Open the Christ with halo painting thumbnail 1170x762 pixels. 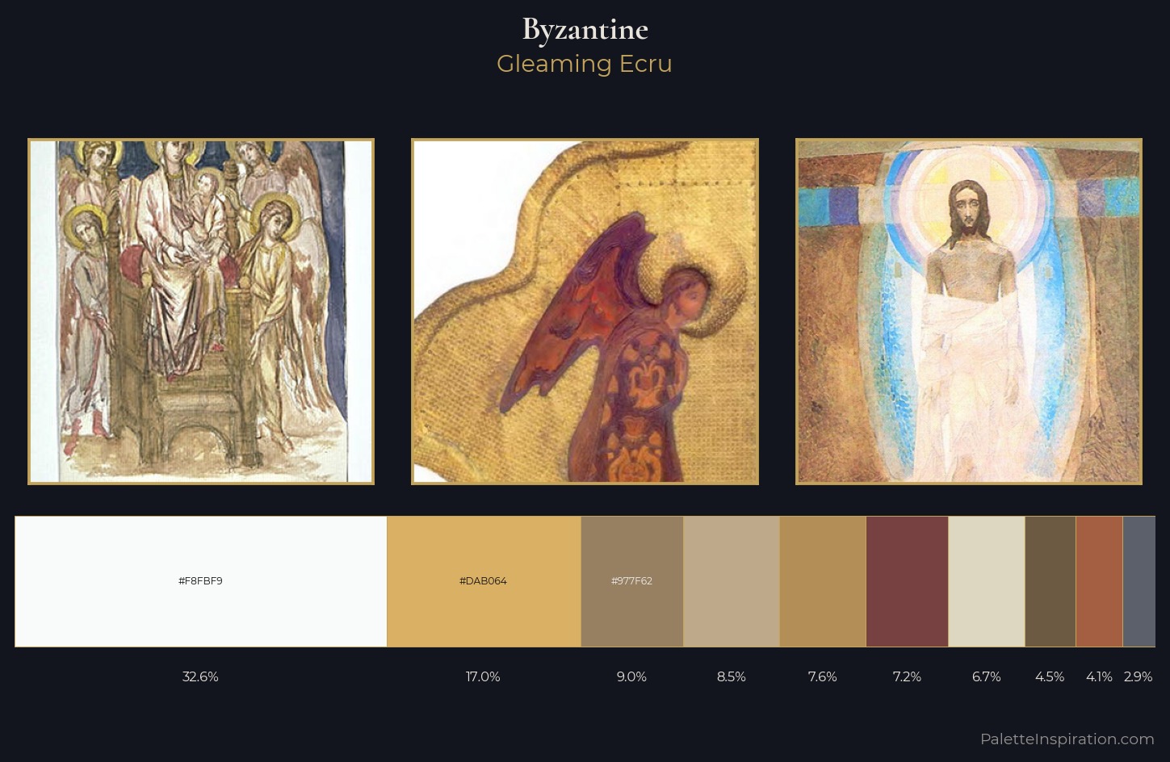(x=969, y=312)
